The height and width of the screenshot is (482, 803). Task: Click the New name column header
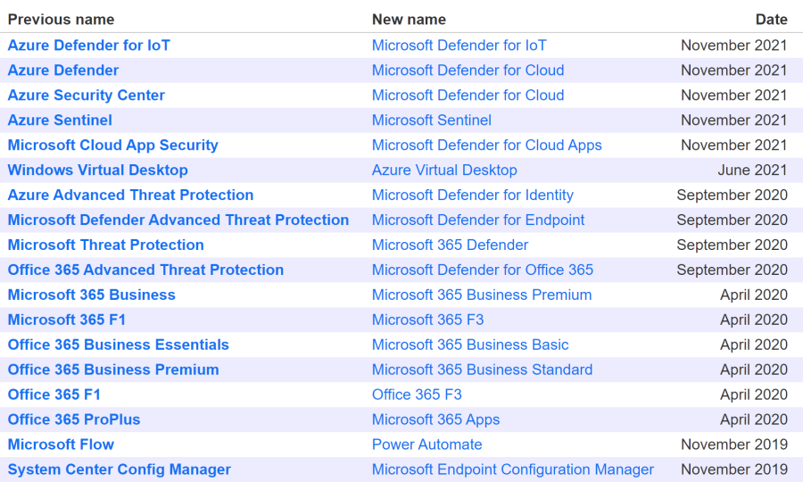(x=409, y=20)
